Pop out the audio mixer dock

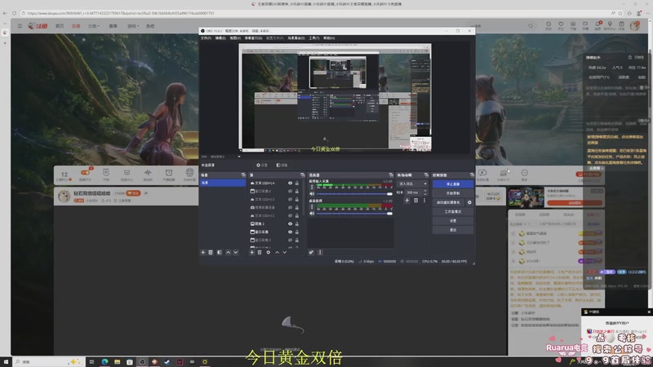tap(391, 175)
